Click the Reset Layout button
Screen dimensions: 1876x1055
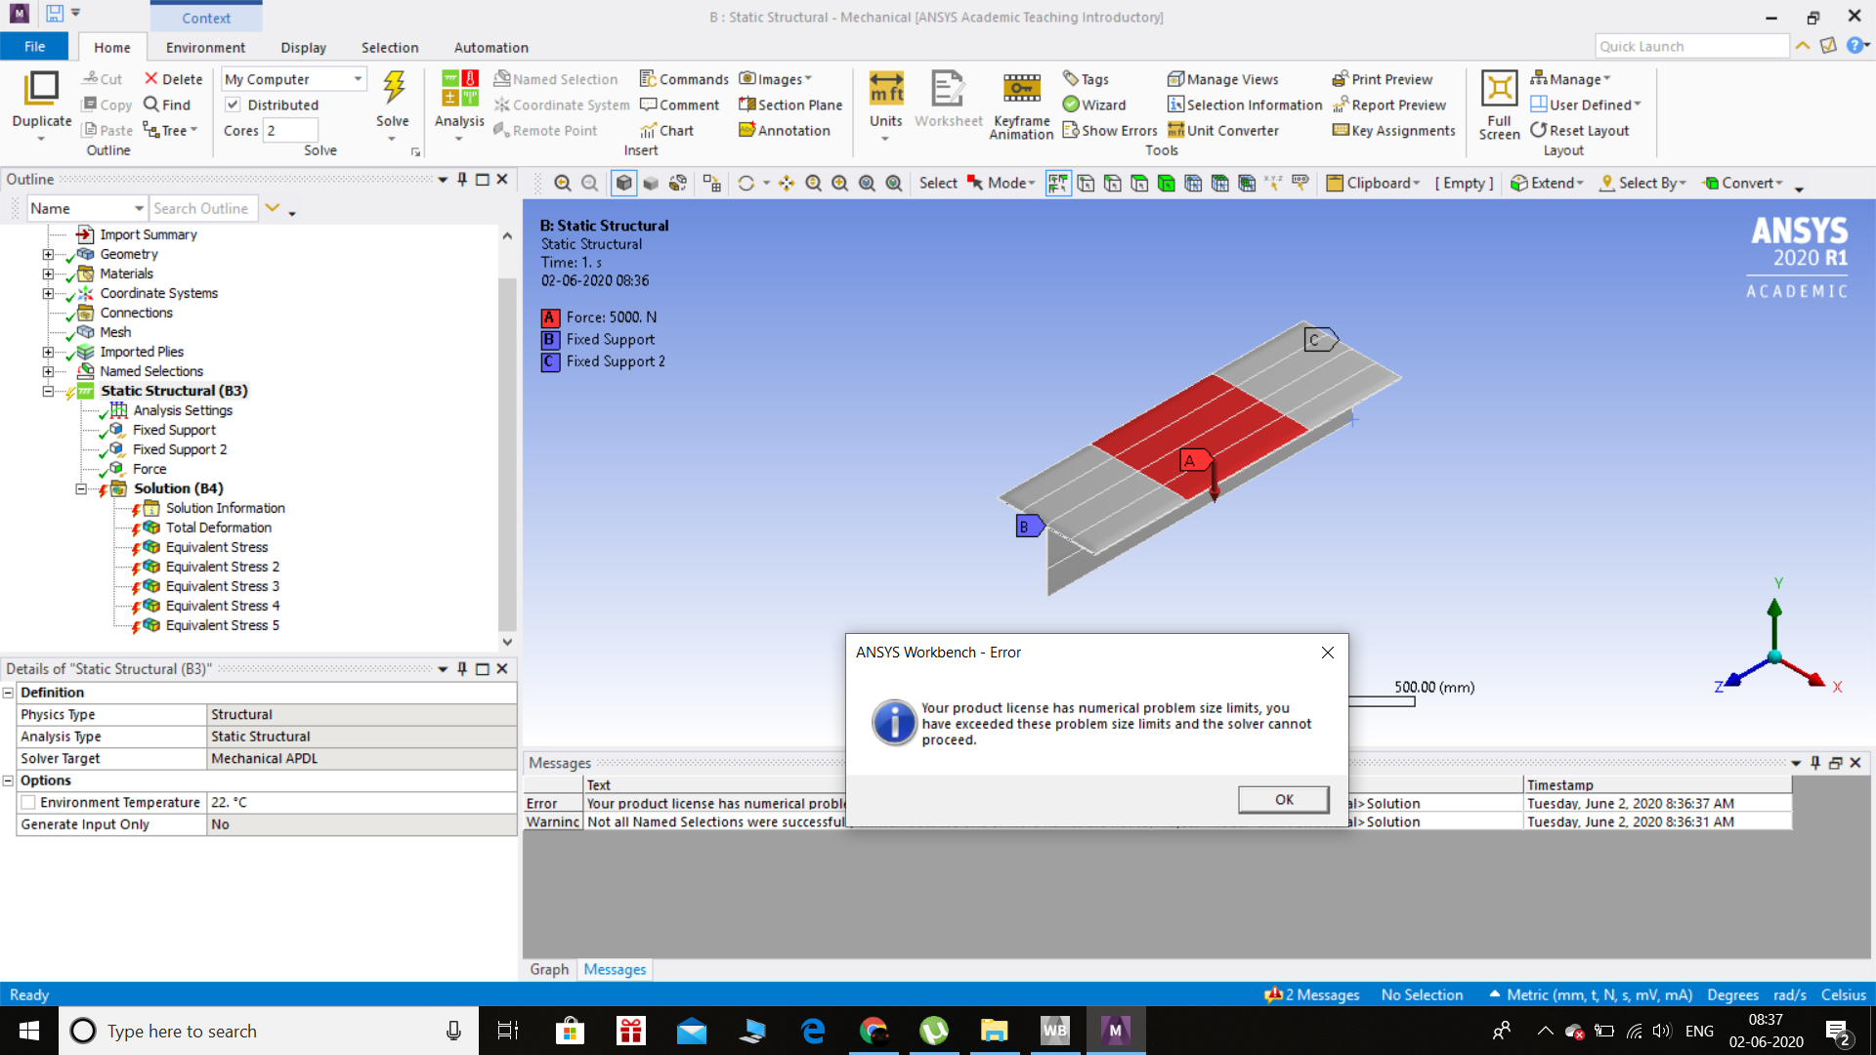[1579, 130]
